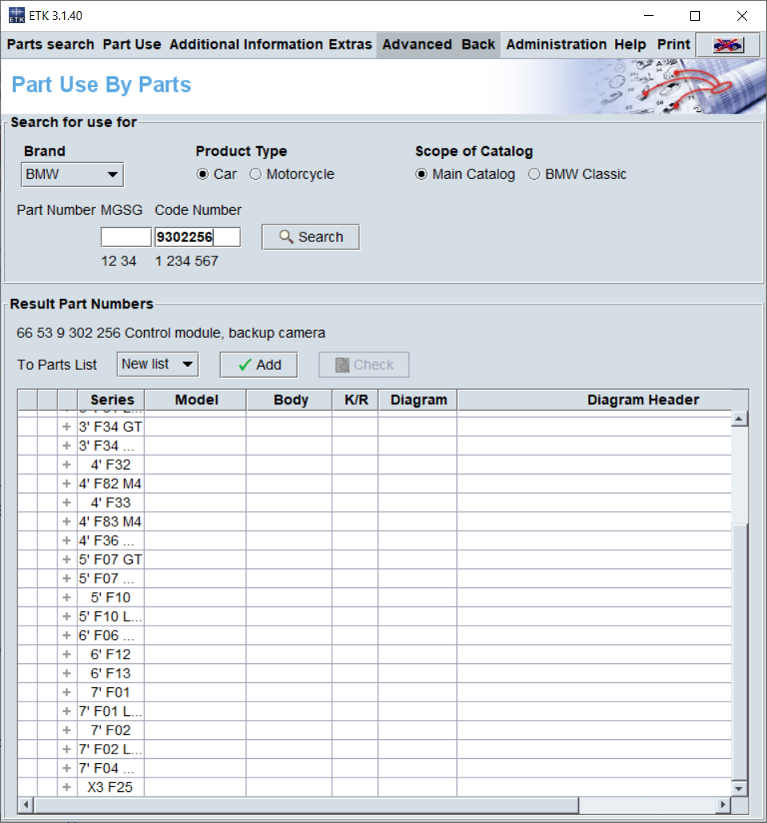This screenshot has width=767, height=823.
Task: Maximize the ETK window
Action: 695,16
